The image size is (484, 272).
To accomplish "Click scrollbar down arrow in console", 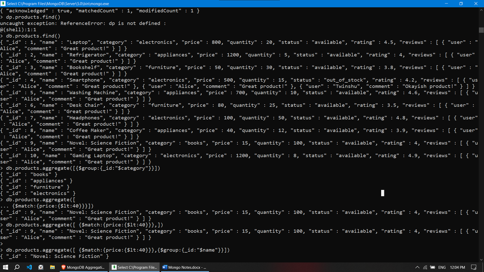I will click(x=481, y=259).
